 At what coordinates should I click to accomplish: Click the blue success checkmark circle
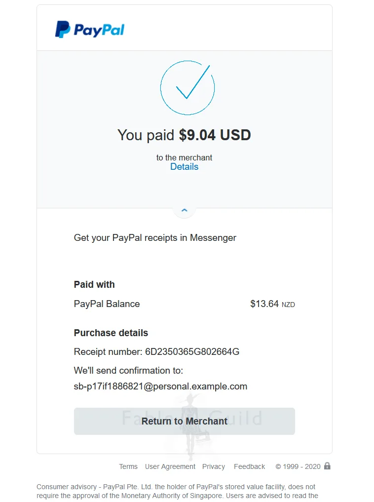pos(187,88)
